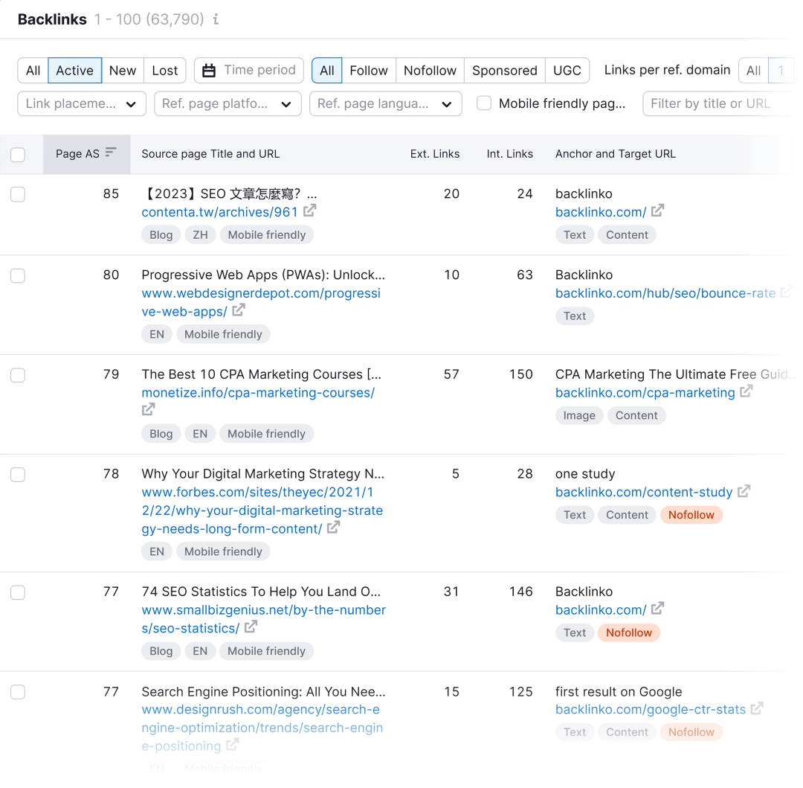Image resolution: width=803 pixels, height=788 pixels.
Task: Open external icon next to backlinko.com/content-study
Action: 744,491
